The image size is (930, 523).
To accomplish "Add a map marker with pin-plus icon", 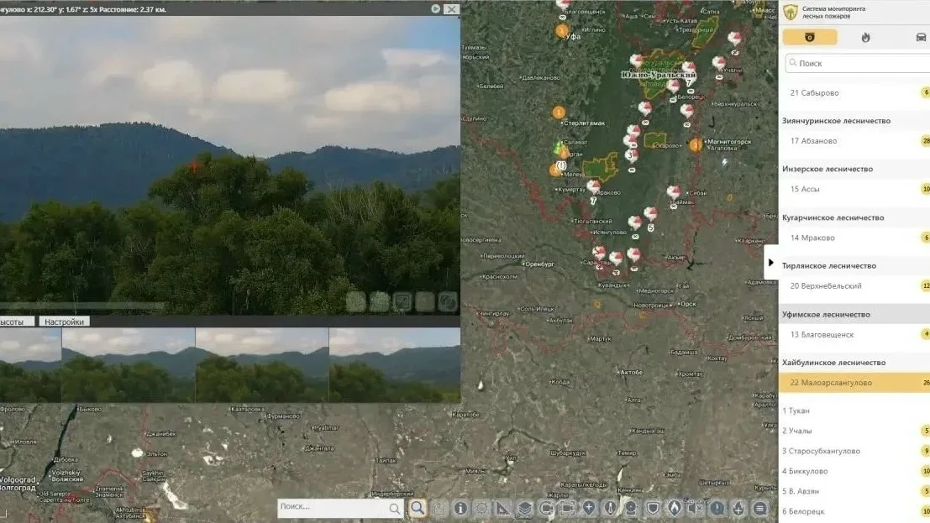I will tap(588, 508).
